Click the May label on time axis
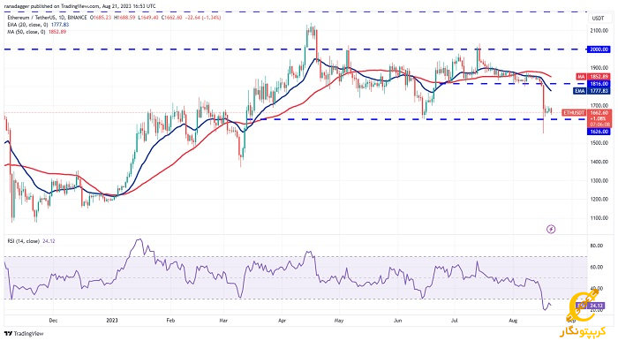This screenshot has height=341, width=618. tap(339, 321)
